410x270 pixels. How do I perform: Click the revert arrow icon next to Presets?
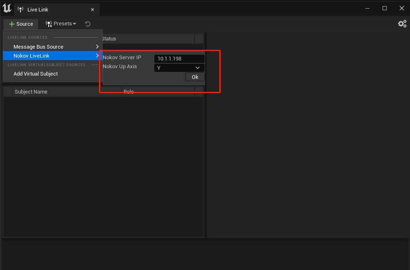[x=88, y=24]
